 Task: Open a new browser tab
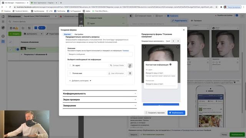click(x=61, y=3)
